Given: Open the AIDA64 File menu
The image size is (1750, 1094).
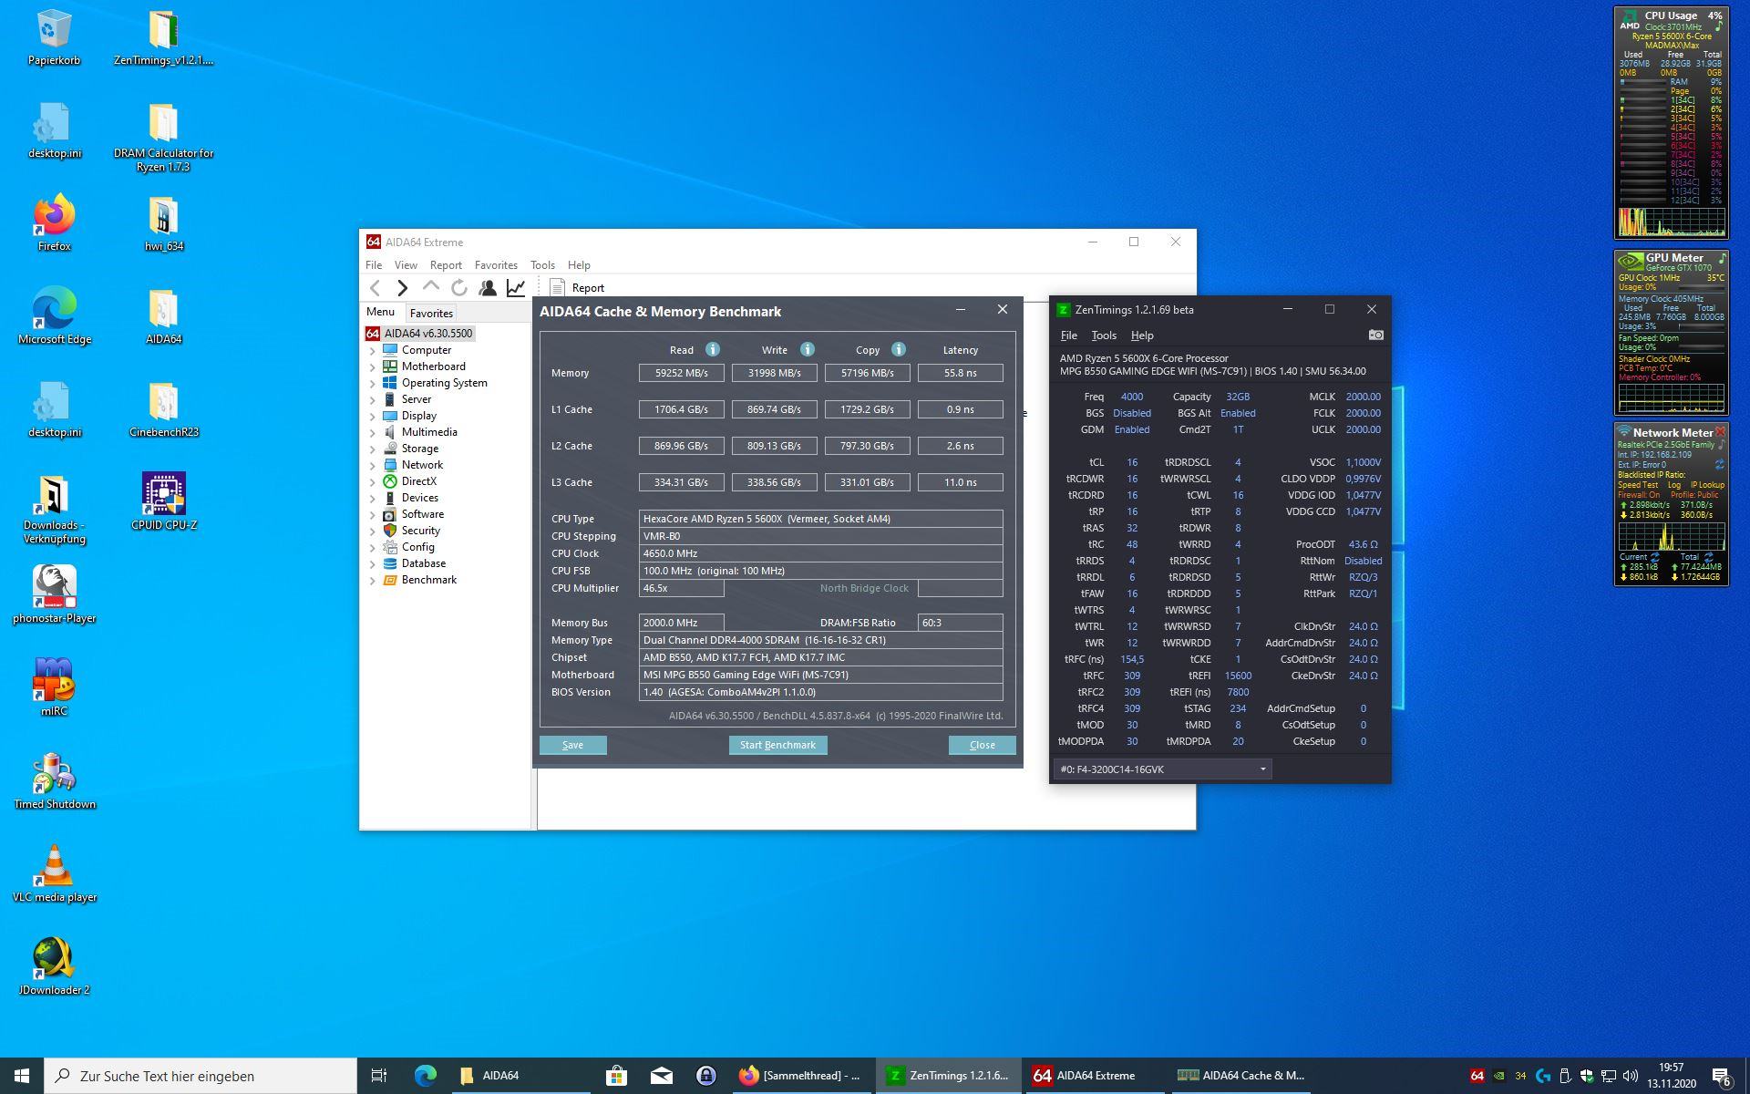Looking at the screenshot, I should [374, 265].
